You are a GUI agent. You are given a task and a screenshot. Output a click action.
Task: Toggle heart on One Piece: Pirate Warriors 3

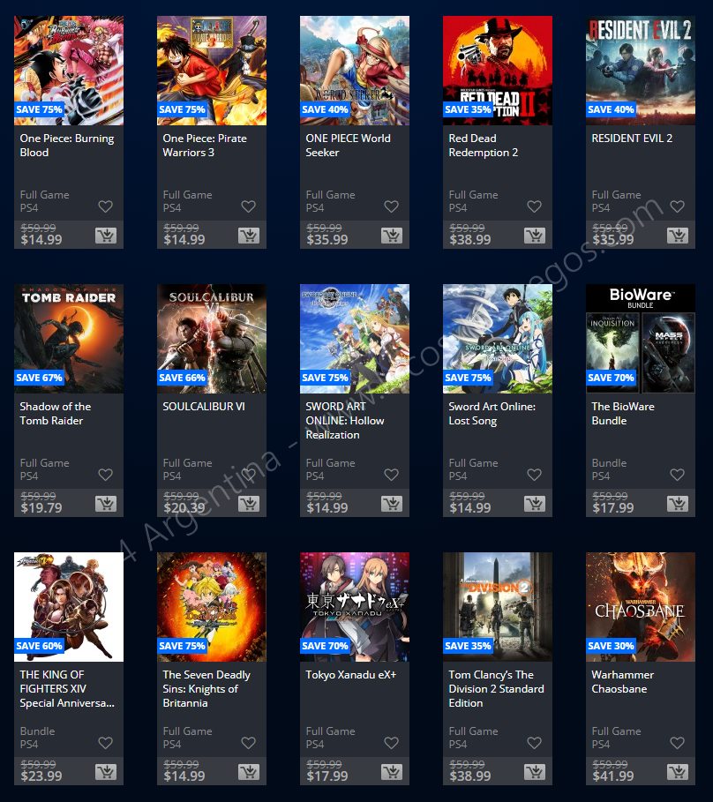click(248, 206)
